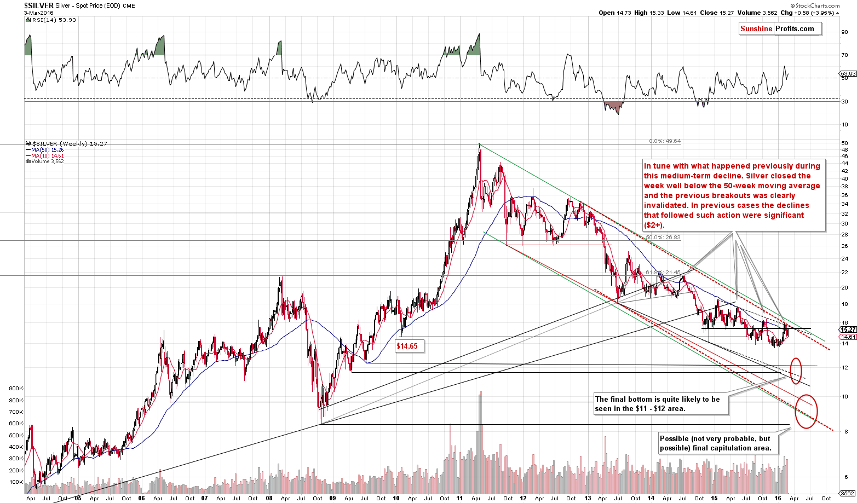The width and height of the screenshot is (857, 503).
Task: Click the '11' year label on time axis
Action: click(460, 498)
